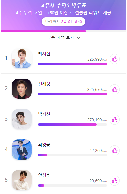
Task: Open 안성훈's profile photo
Action: click(22, 180)
